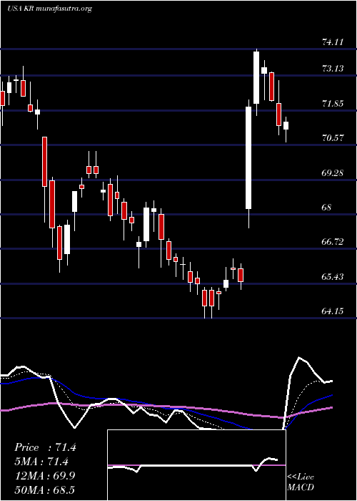Click the tall white gap-up candlestick
This screenshot has width=357, height=501.
pyautogui.click(x=248, y=158)
